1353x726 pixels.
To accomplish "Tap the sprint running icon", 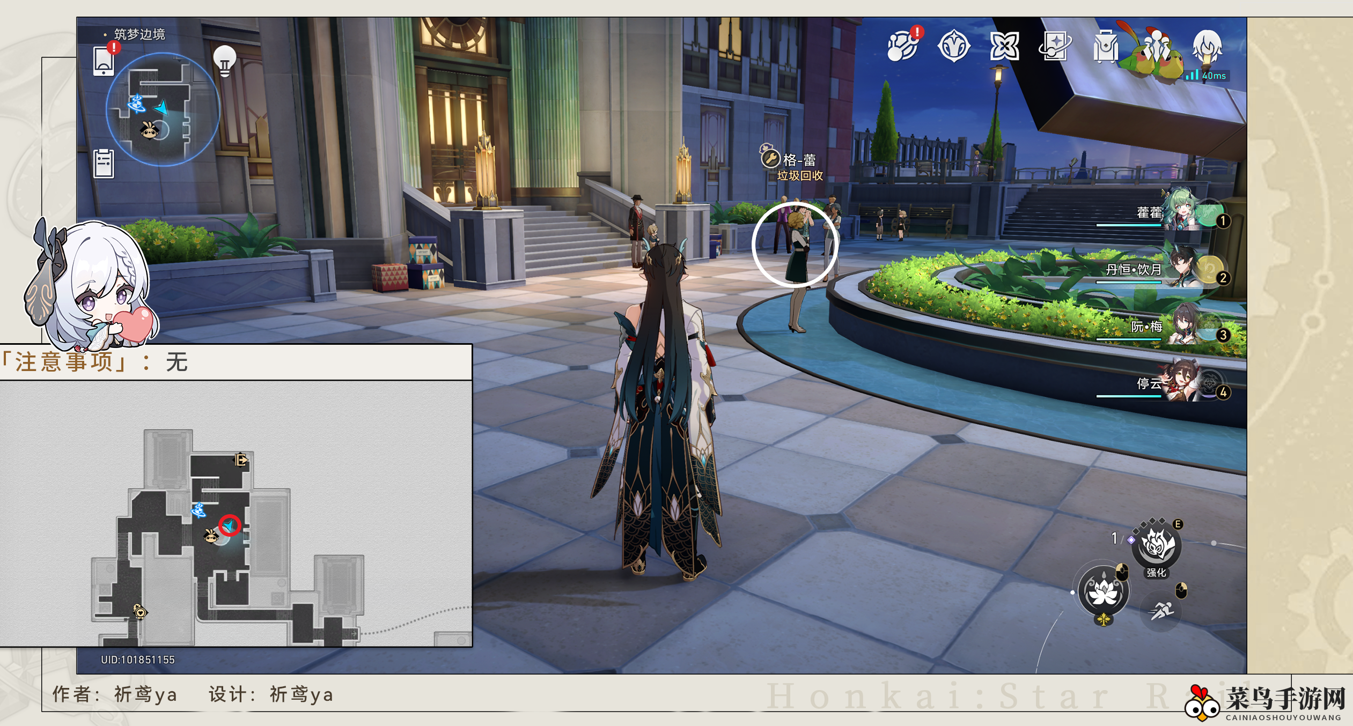I will pos(1162,610).
